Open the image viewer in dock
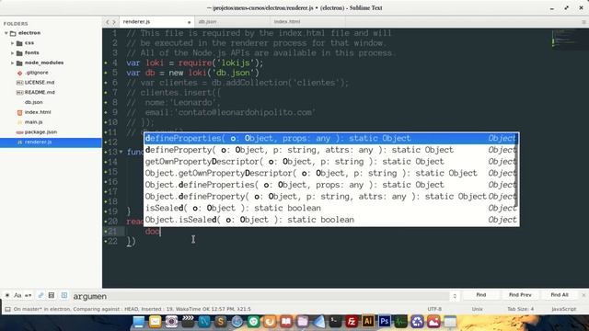This screenshot has width=589, height=331. [433, 322]
